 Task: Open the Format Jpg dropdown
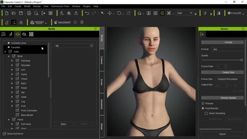(227, 49)
